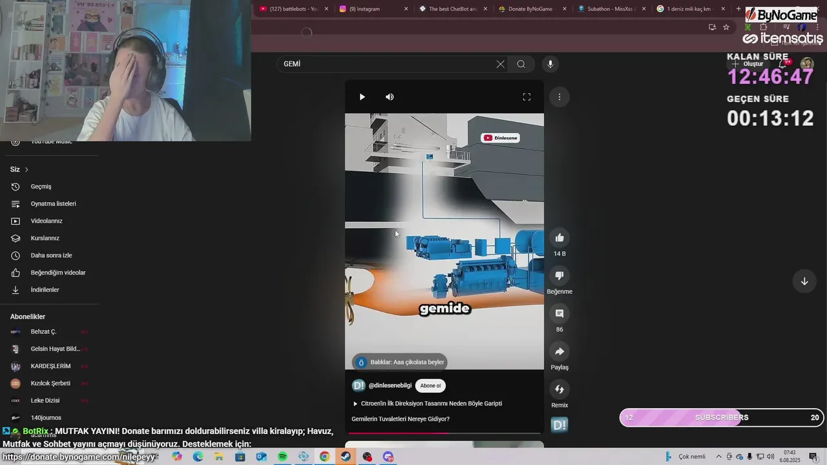Open the pinned comment 'Balıklar: Aaa çikolata beyler'
827x465 pixels.
400,362
